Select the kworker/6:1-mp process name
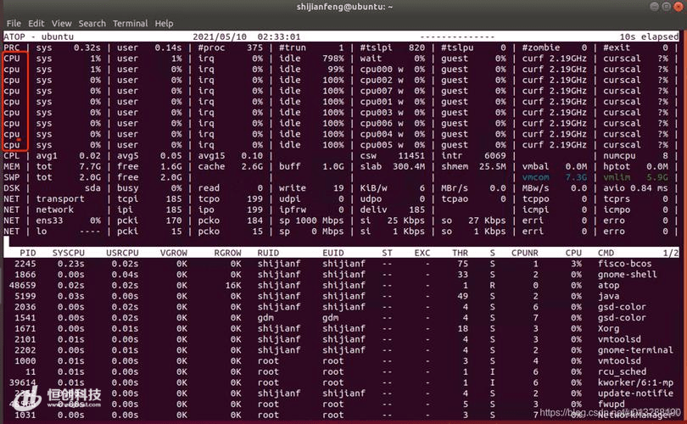Screen dimensions: 687x424 [635, 382]
